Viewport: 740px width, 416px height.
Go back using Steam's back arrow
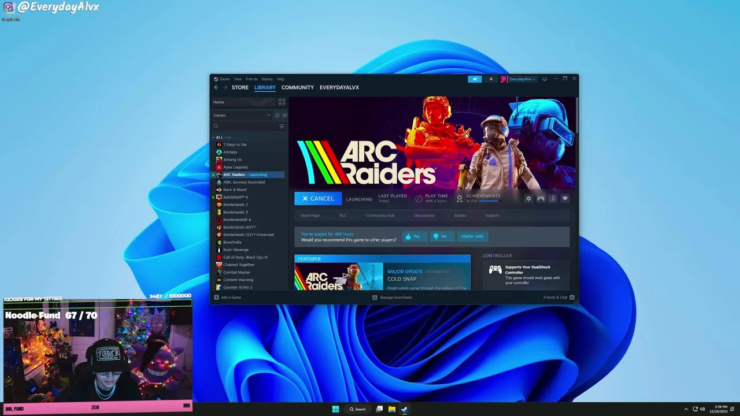[216, 87]
